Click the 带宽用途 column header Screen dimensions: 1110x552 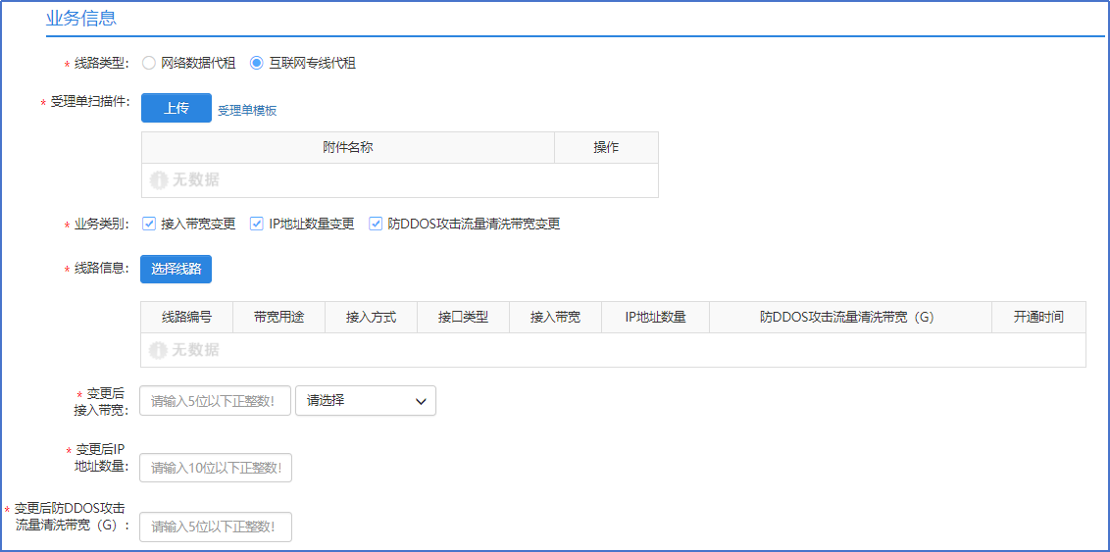[x=278, y=317]
